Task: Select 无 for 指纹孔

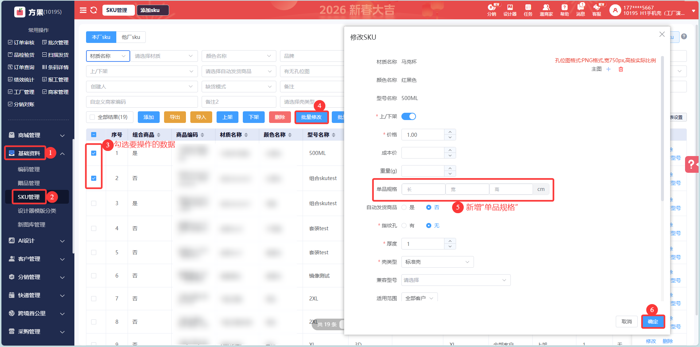Action: pyautogui.click(x=429, y=226)
